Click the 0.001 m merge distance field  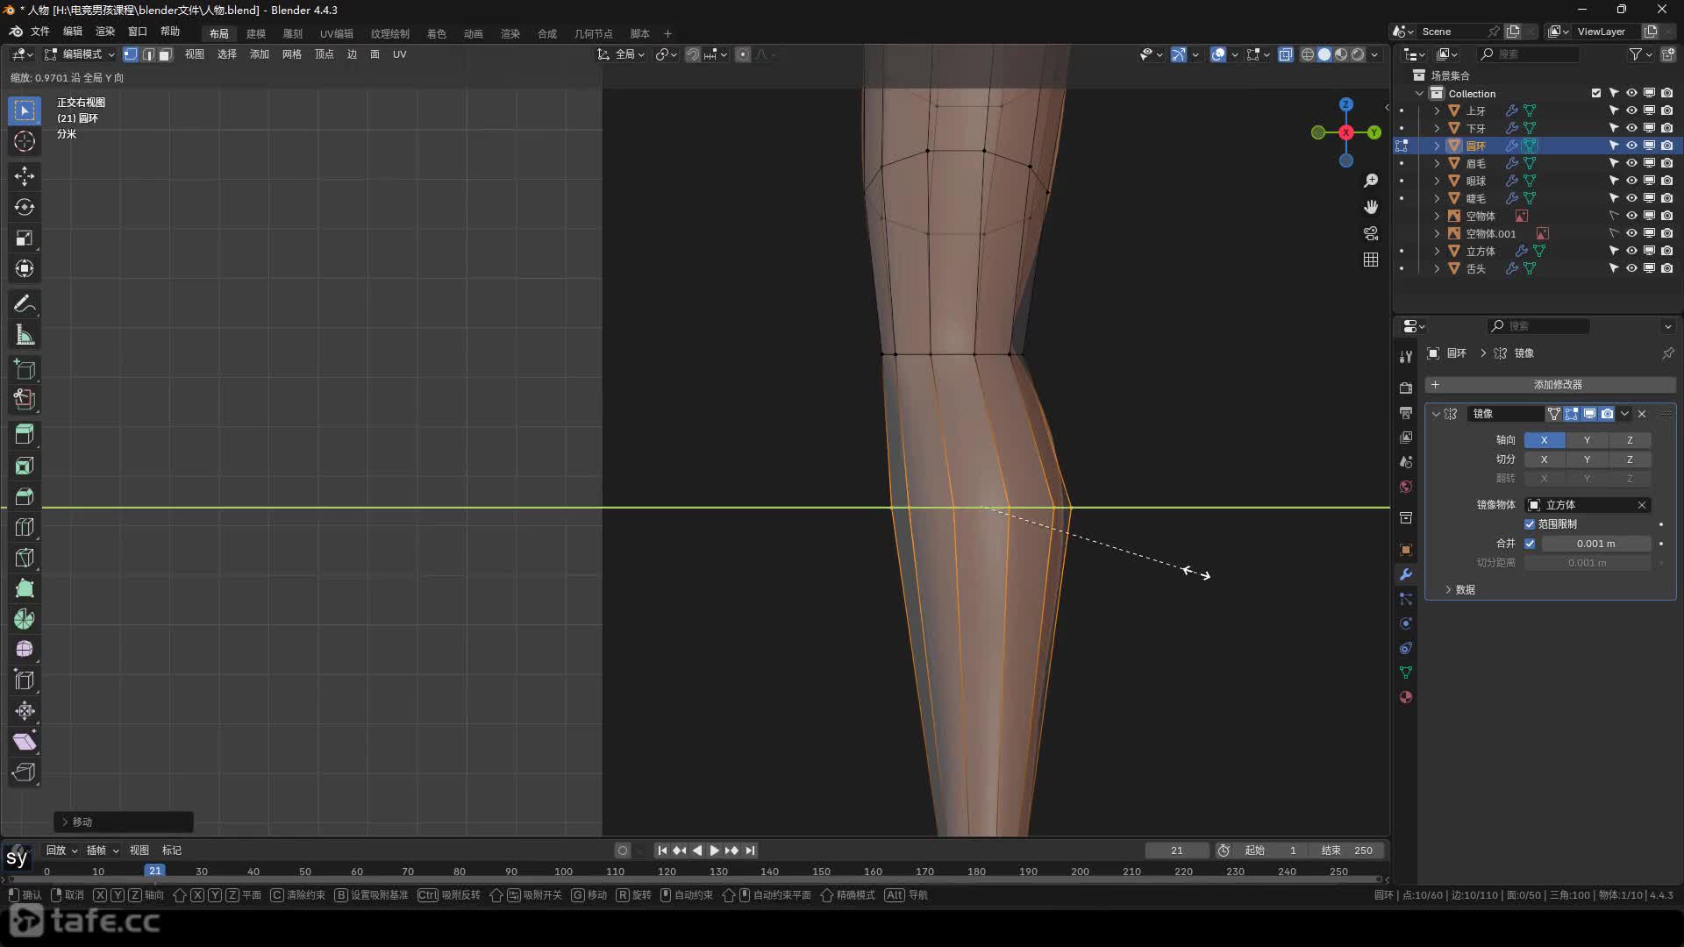pos(1595,544)
